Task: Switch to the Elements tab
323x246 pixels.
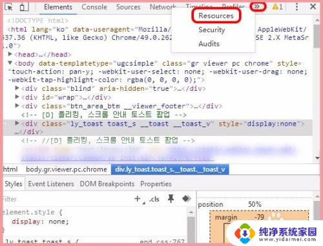Action: (58, 7)
